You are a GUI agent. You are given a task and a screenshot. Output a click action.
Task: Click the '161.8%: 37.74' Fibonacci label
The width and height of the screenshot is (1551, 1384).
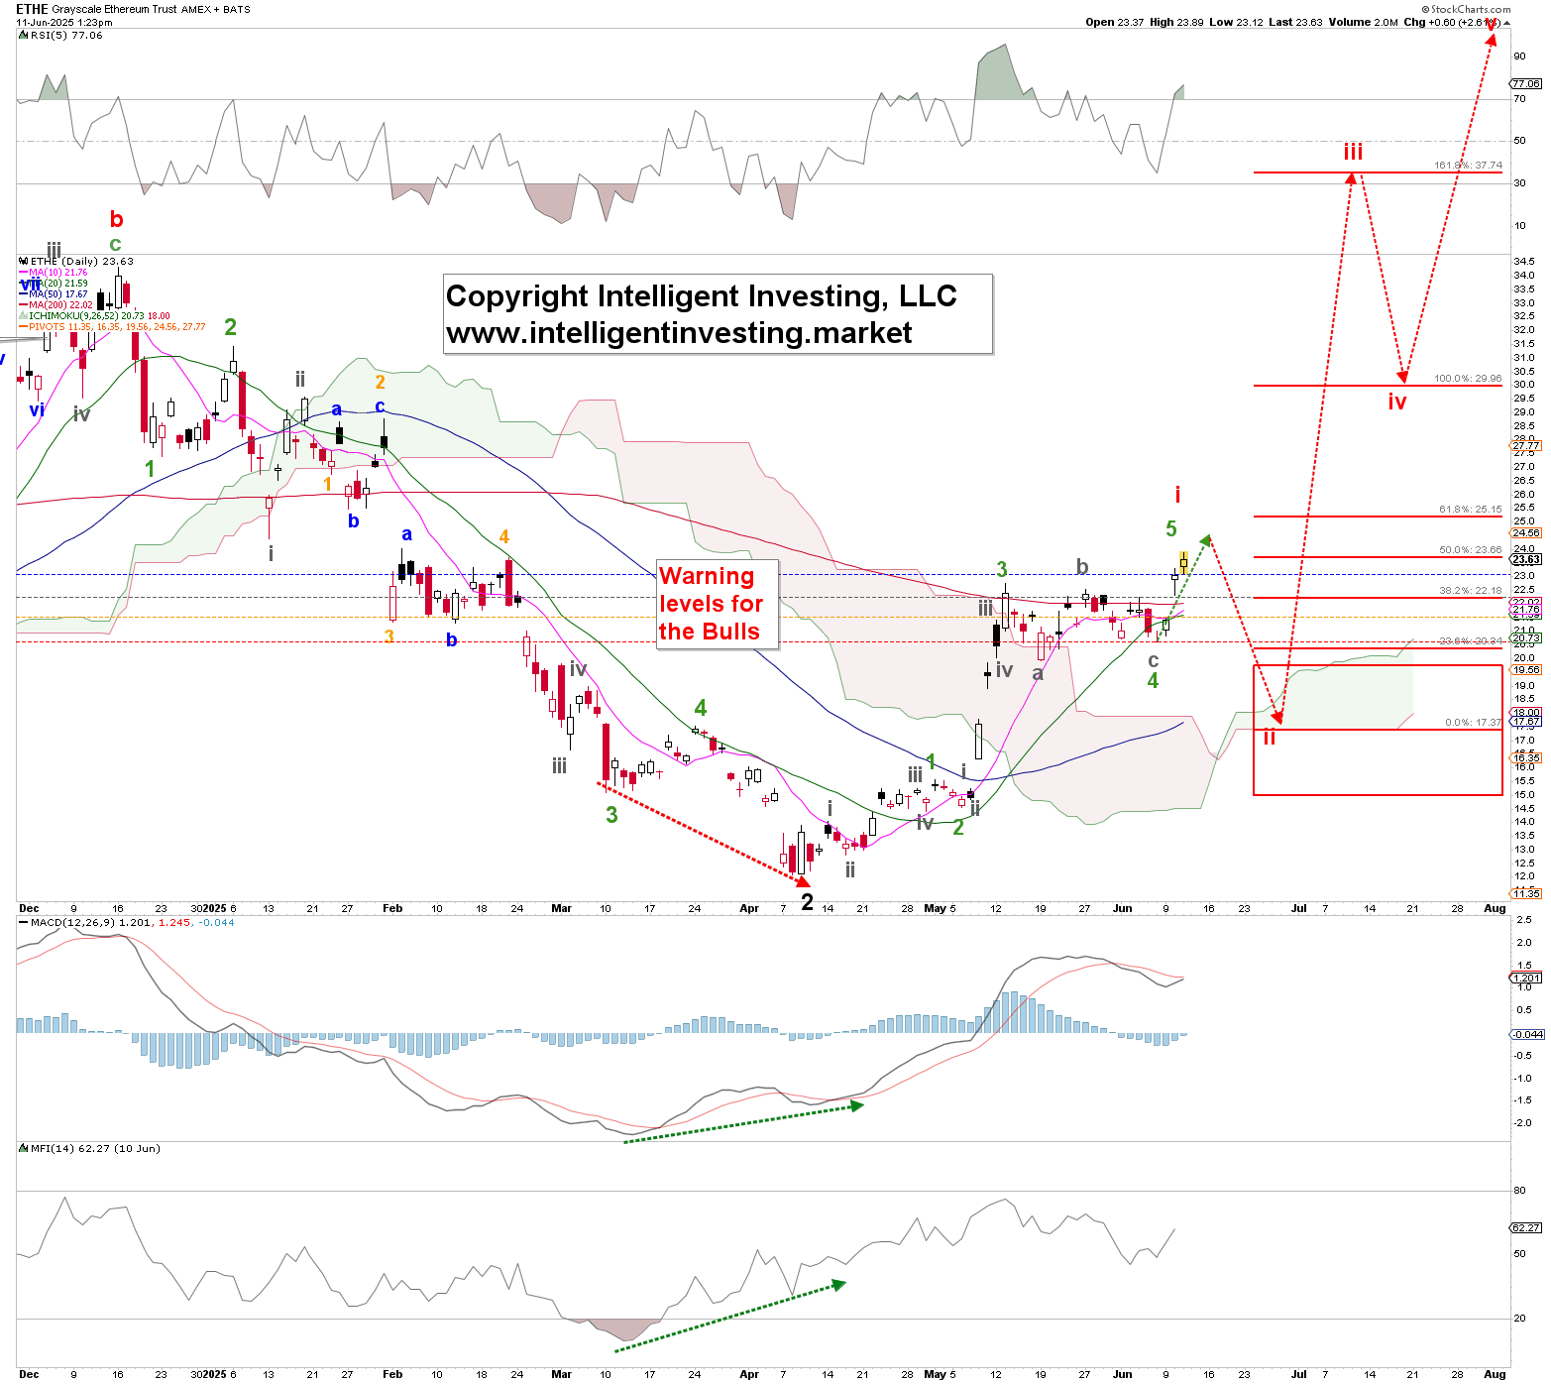click(1468, 166)
